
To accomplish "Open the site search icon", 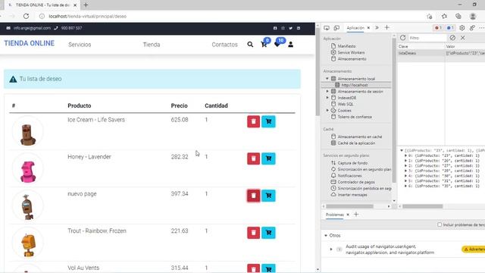I will click(250, 45).
